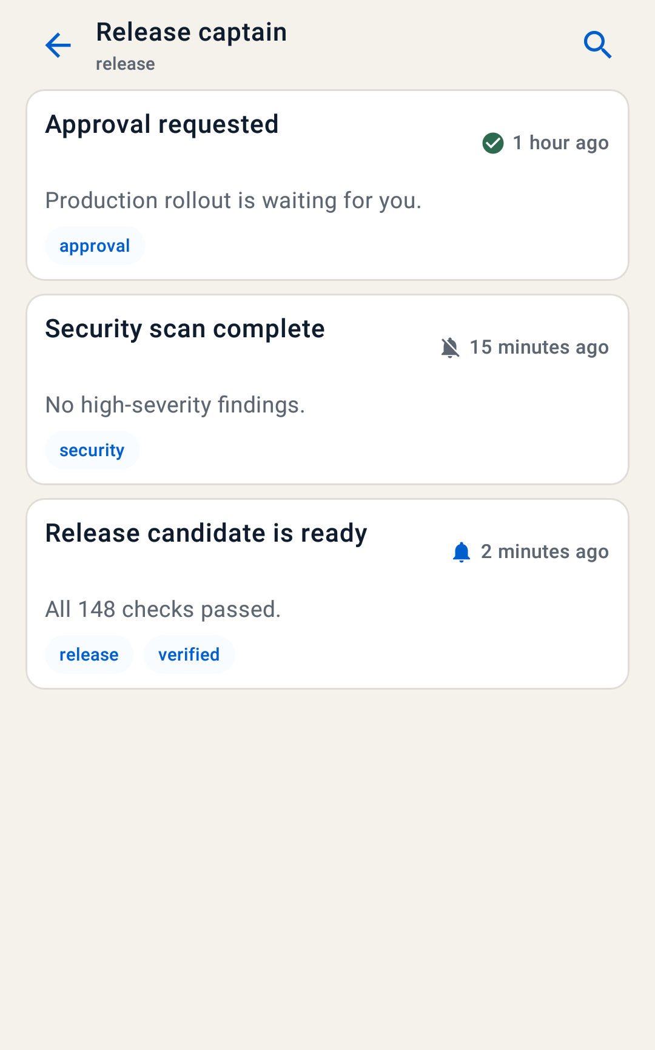Image resolution: width=655 pixels, height=1050 pixels.
Task: Open search with the magnifier icon
Action: 597,45
